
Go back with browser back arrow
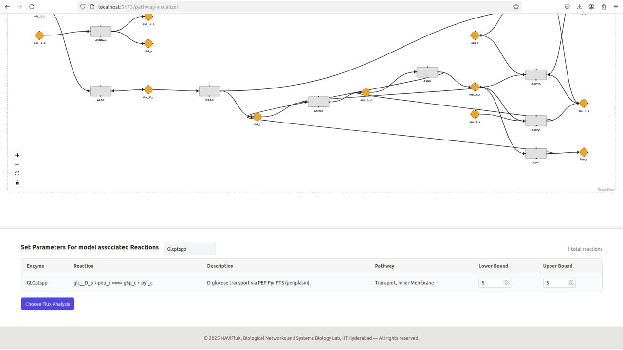(x=7, y=7)
